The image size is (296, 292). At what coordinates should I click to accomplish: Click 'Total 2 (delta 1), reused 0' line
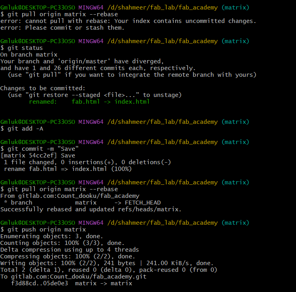109,270
